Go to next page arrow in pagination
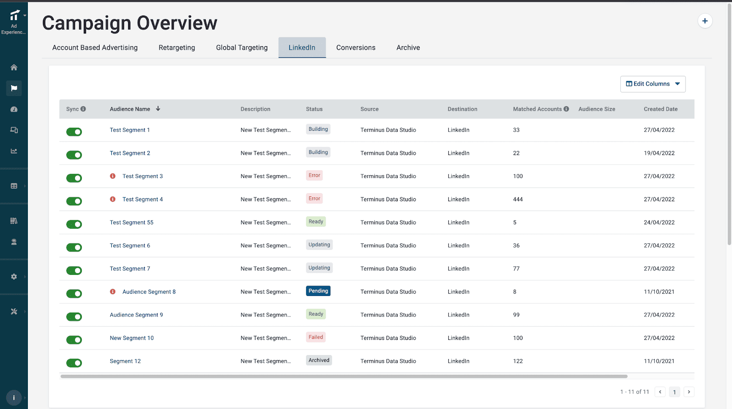Screen dimensions: 732x409 tap(689, 392)
